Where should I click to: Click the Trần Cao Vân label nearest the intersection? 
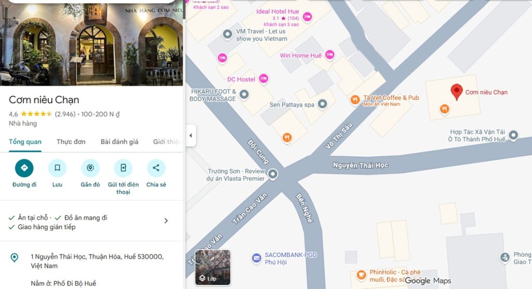249,209
